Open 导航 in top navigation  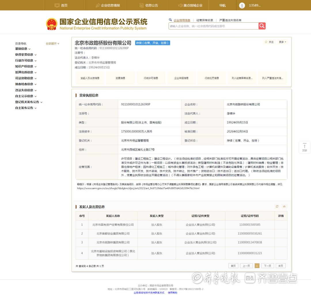222,5
